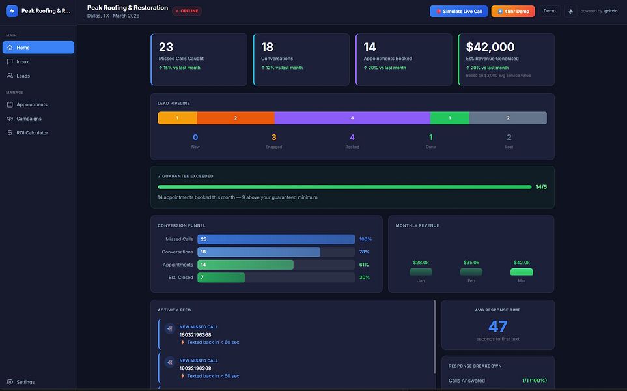Click the New count 0
Screen dimensions: 627x391
pyautogui.click(x=195, y=138)
